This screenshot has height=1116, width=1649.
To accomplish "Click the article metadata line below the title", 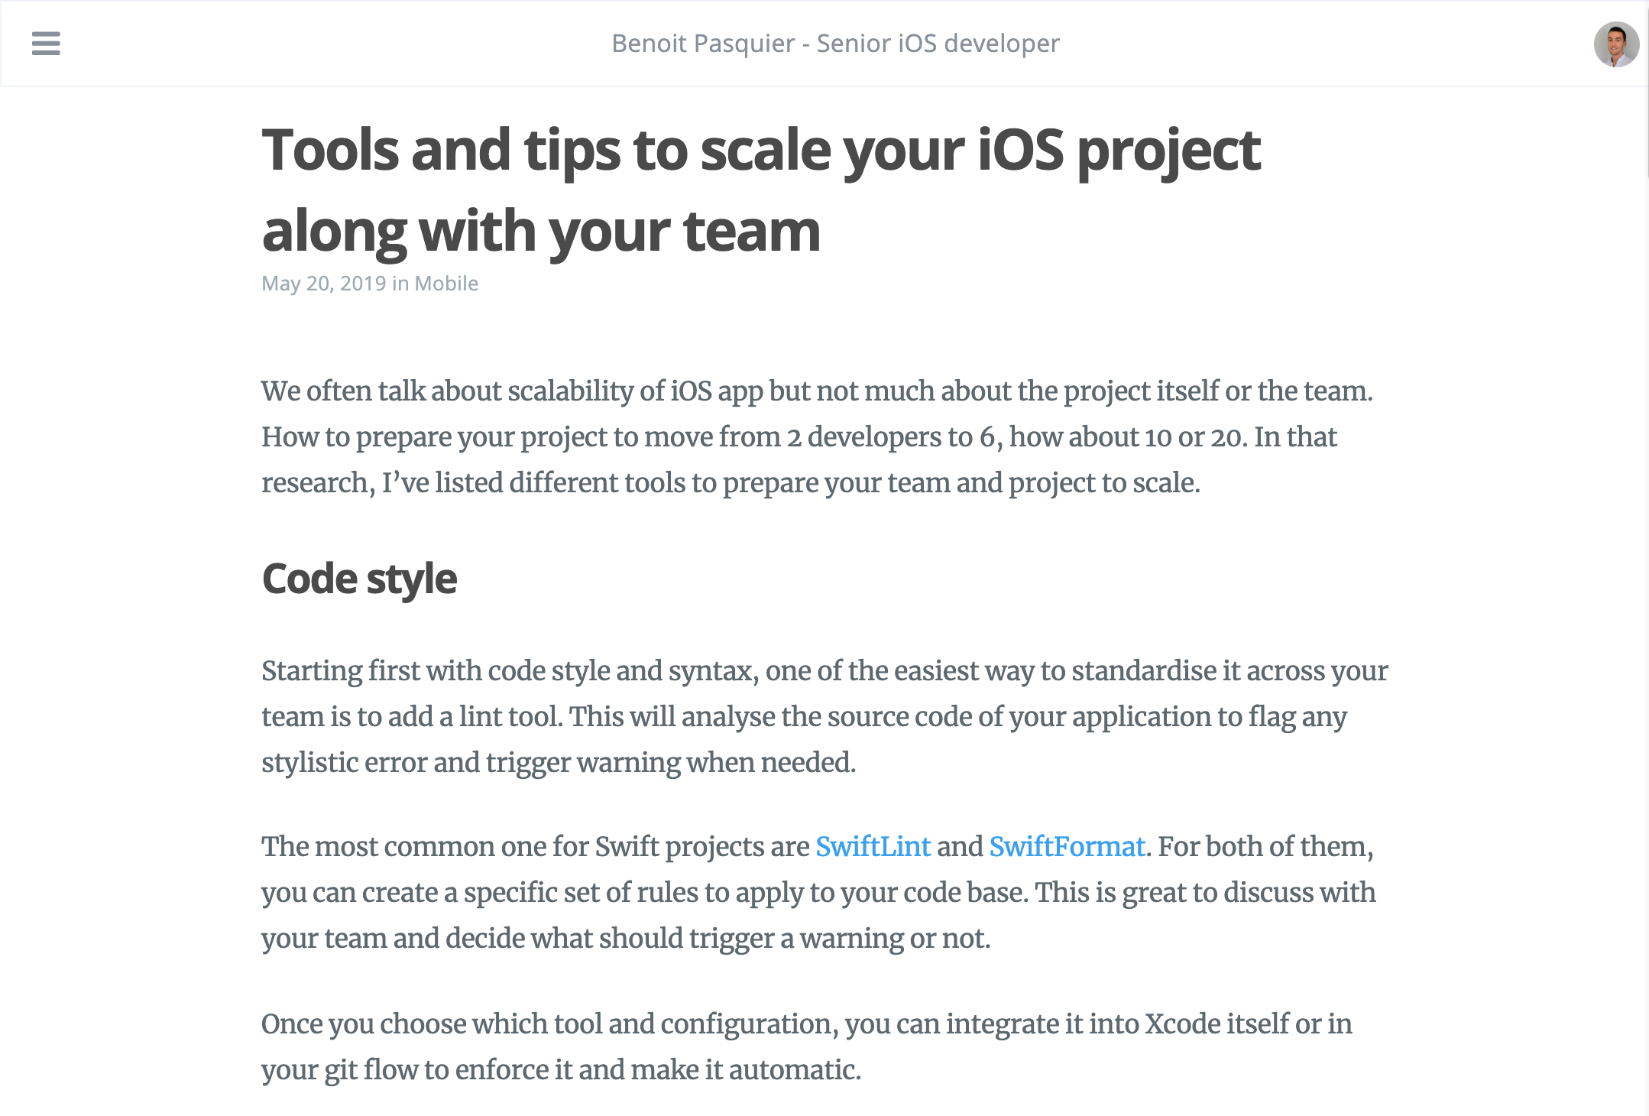I will [370, 284].
